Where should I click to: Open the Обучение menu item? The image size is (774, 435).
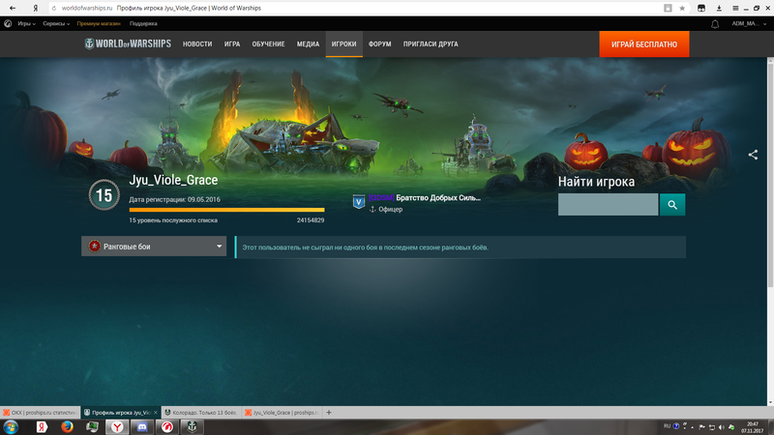[269, 43]
